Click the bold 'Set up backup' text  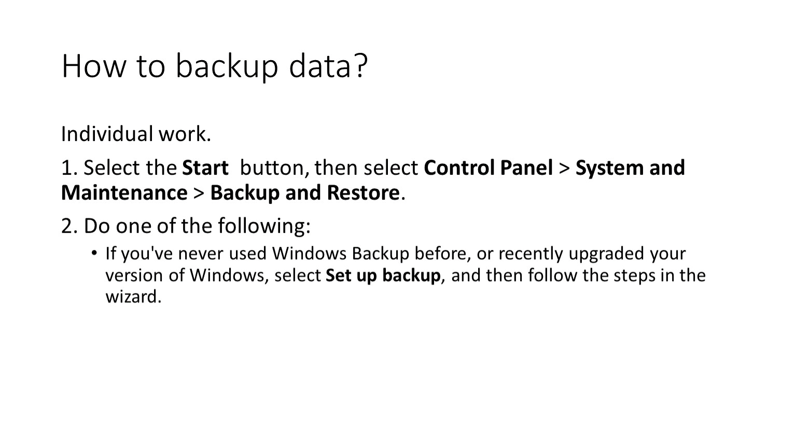[x=383, y=275]
